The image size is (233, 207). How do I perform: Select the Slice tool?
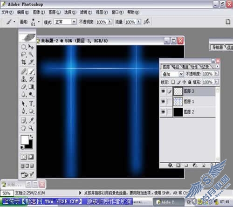[31, 62]
